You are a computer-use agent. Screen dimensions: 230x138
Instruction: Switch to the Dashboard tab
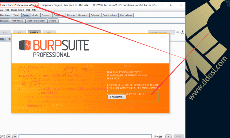click(6, 15)
